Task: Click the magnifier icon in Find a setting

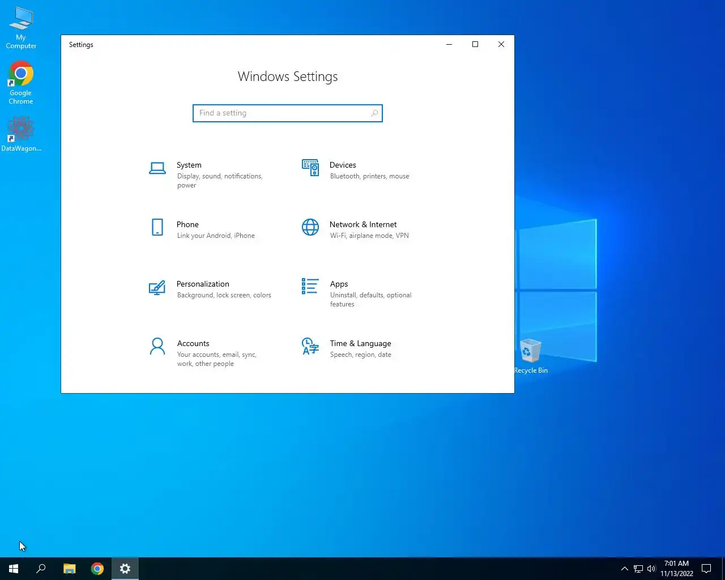Action: click(374, 113)
